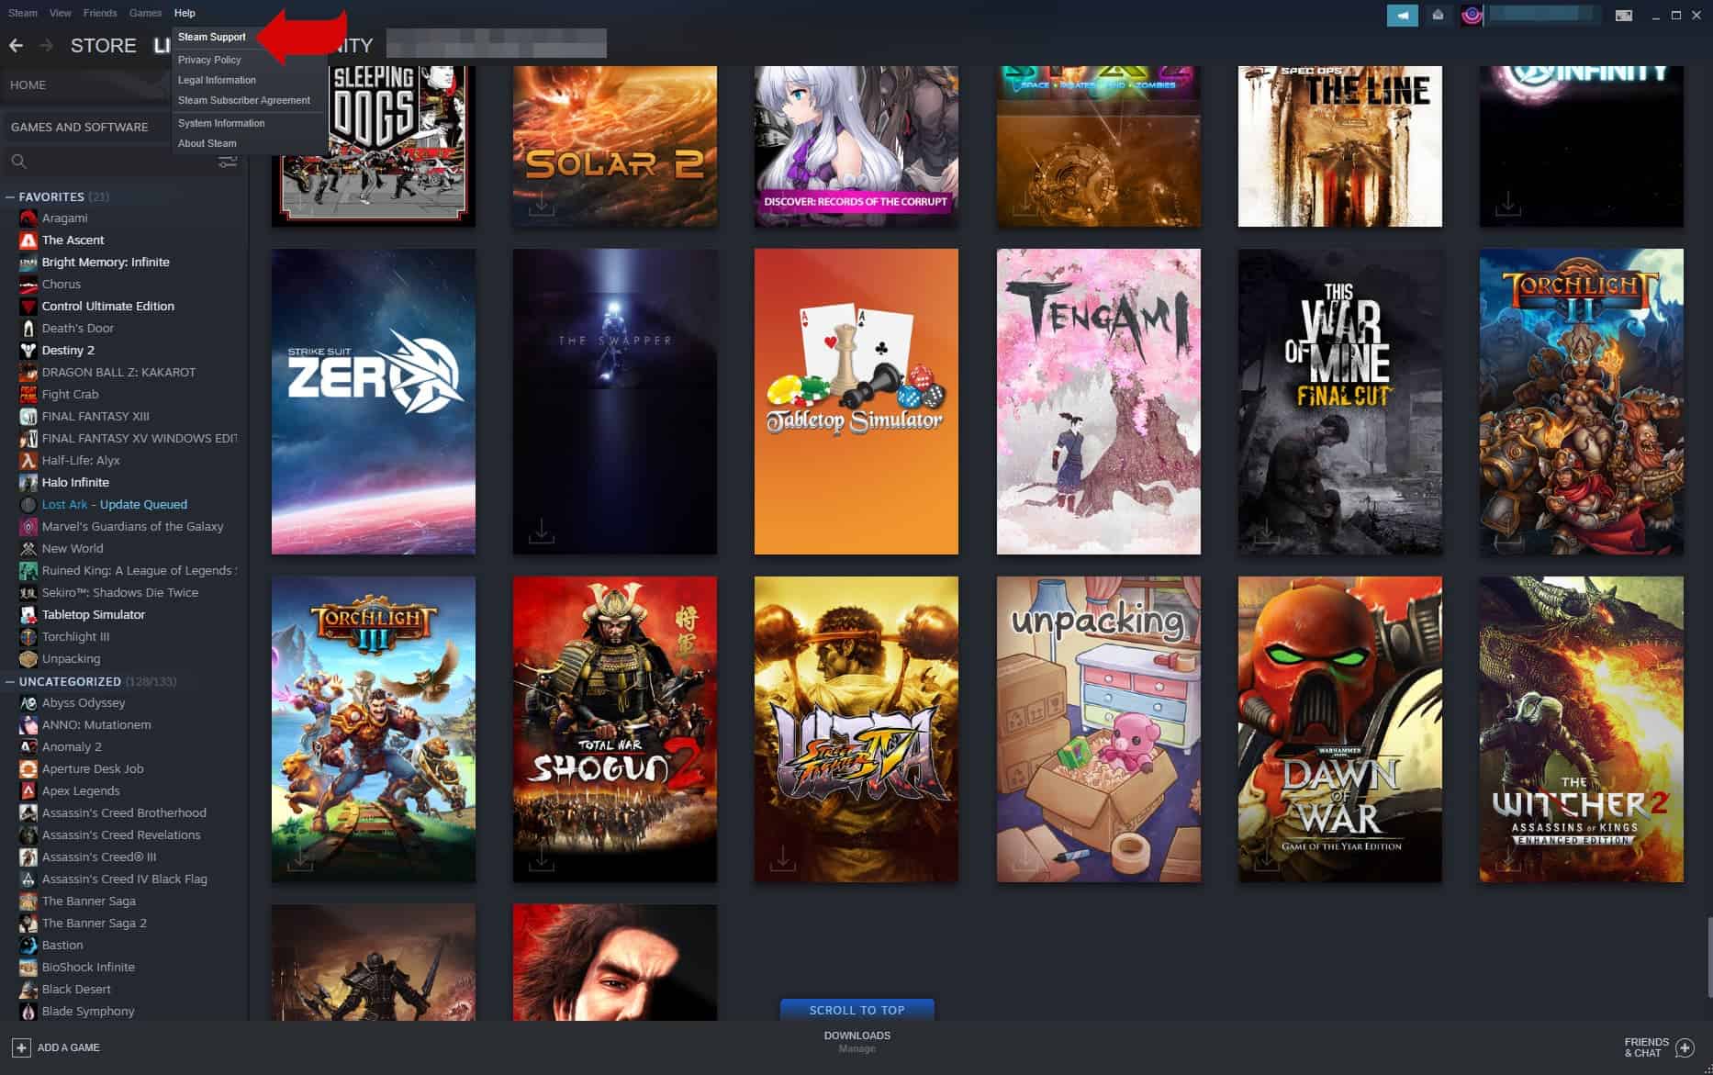Open Friends & Chat plus icon
Image resolution: width=1713 pixels, height=1075 pixels.
point(1685,1047)
